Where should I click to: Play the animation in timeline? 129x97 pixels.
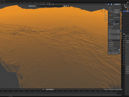pyautogui.click(x=51, y=89)
